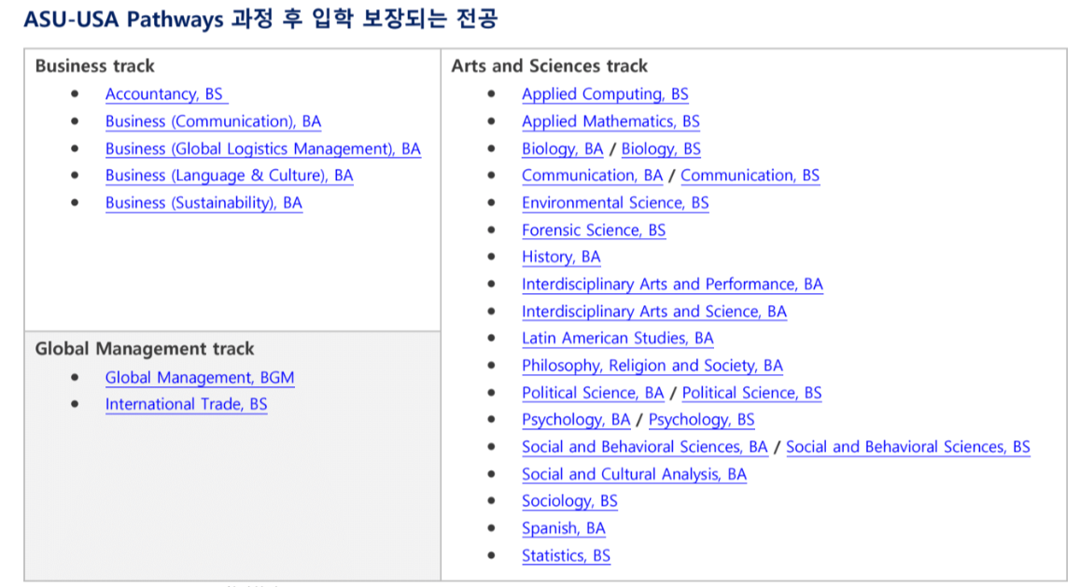Open Business (Global Logistics Management), BA
The width and height of the screenshot is (1080, 587).
click(262, 148)
